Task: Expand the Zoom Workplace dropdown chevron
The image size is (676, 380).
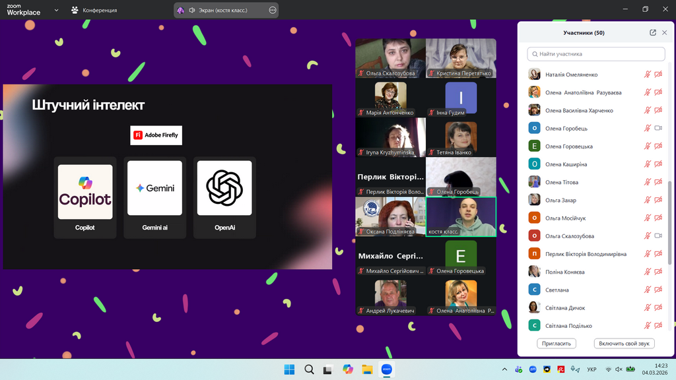Action: [56, 11]
